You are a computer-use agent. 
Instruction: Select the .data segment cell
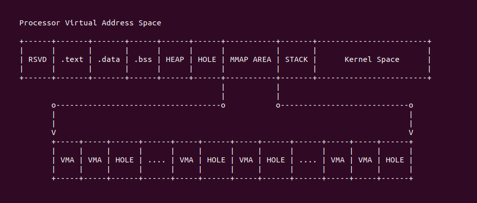[108, 59]
